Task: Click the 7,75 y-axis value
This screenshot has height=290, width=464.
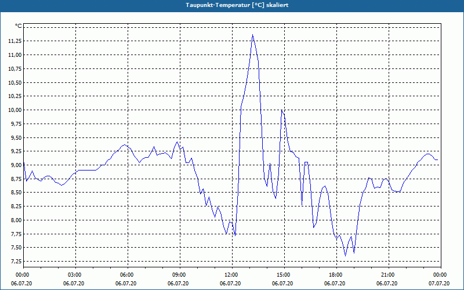Action: tap(16, 234)
